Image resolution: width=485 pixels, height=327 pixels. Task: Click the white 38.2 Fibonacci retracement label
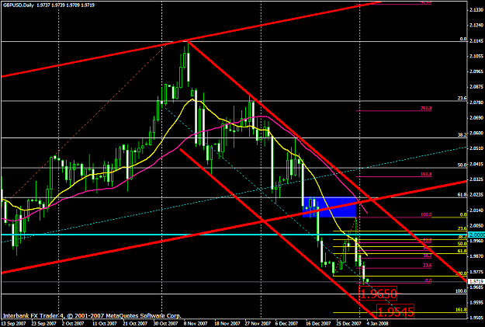coord(462,135)
